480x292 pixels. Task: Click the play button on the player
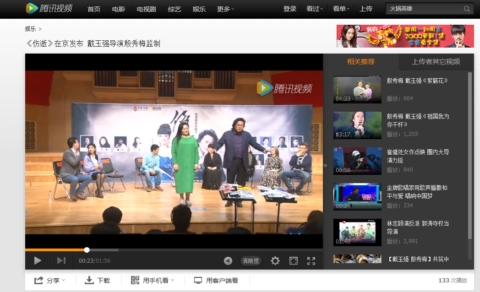point(37,260)
